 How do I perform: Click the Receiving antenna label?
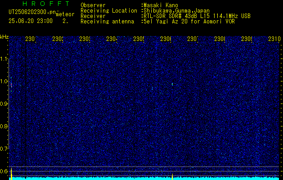tap(107, 22)
